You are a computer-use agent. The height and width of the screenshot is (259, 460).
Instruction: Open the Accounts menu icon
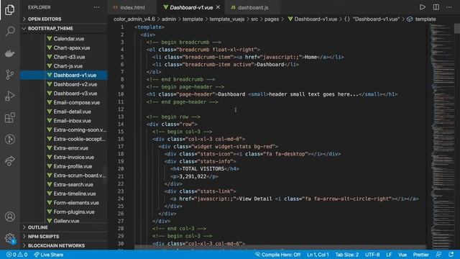tap(9, 217)
